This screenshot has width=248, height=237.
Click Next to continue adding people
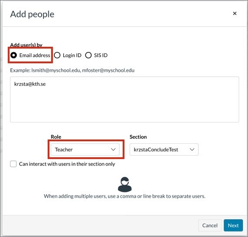pos(233,225)
